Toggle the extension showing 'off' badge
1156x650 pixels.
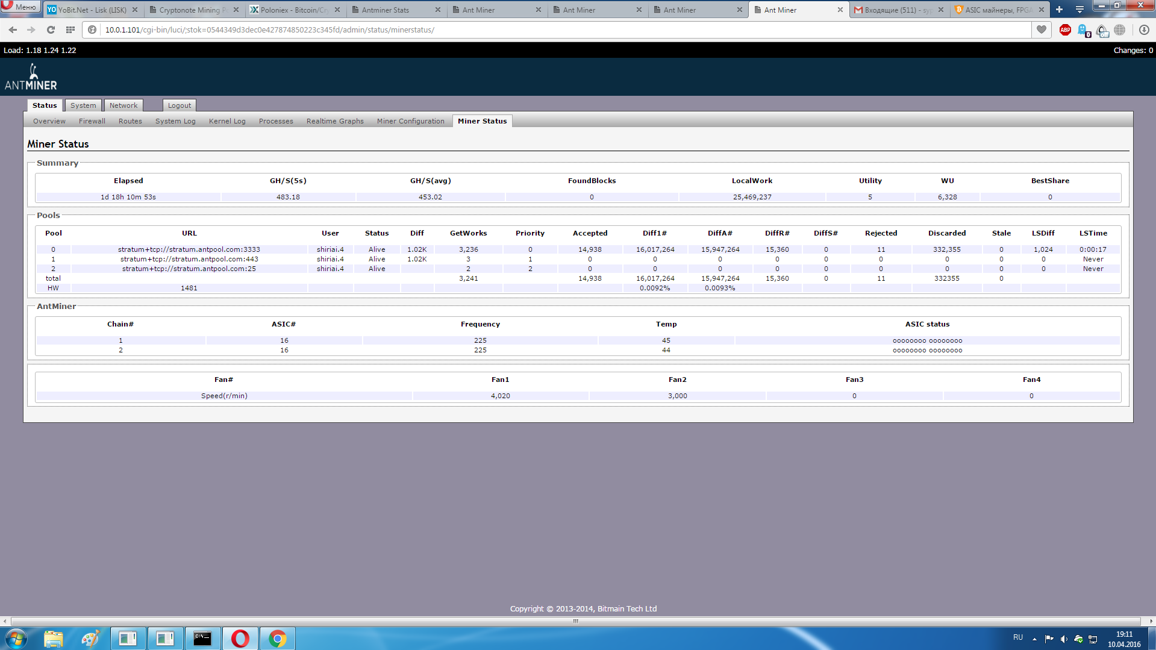(1102, 30)
